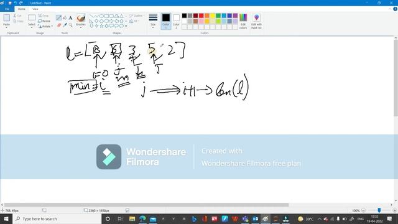Undo using the quick access arrow
This screenshot has height=224, width=398.
pyautogui.click(x=16, y=3)
